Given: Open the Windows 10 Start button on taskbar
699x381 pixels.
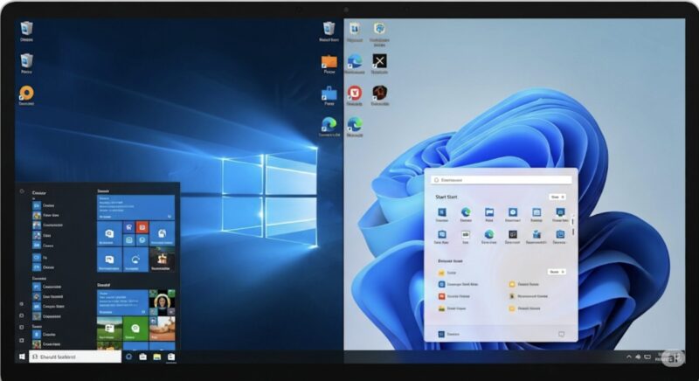Looking at the screenshot, I should 22,357.
